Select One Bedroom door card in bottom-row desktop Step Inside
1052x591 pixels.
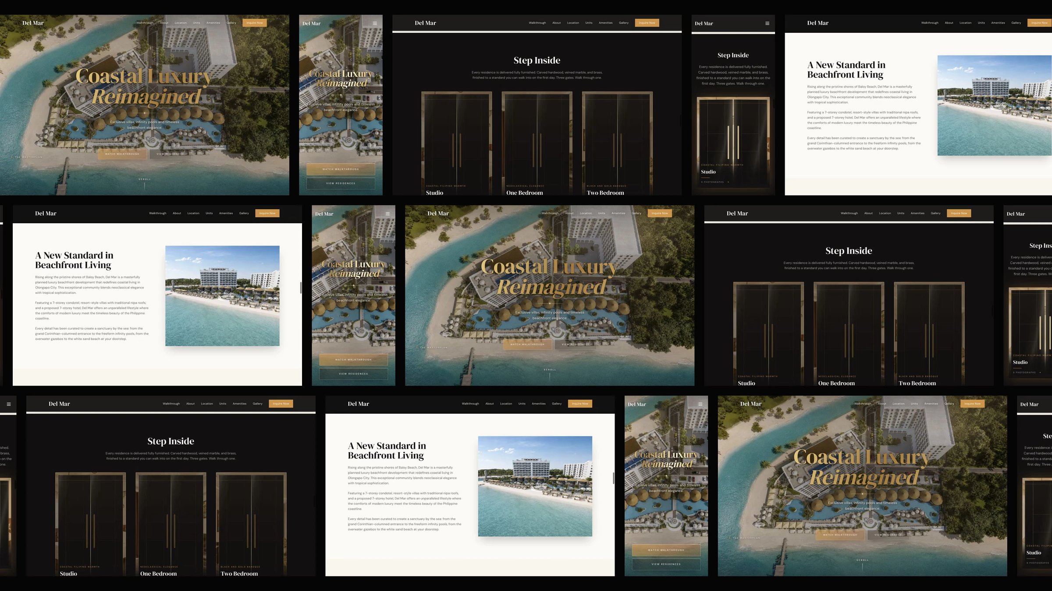[x=171, y=524]
